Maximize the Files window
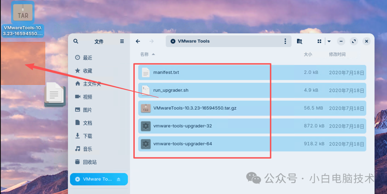This screenshot has height=194, width=387. 354,41
